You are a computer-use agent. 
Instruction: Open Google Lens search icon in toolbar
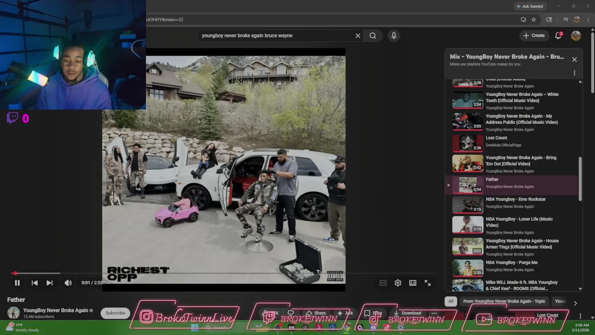(549, 20)
